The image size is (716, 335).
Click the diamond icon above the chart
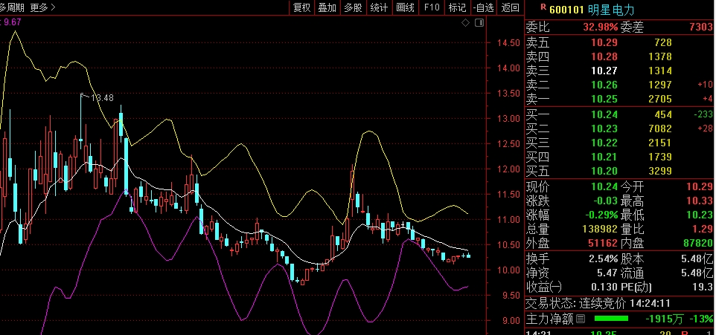(465, 23)
